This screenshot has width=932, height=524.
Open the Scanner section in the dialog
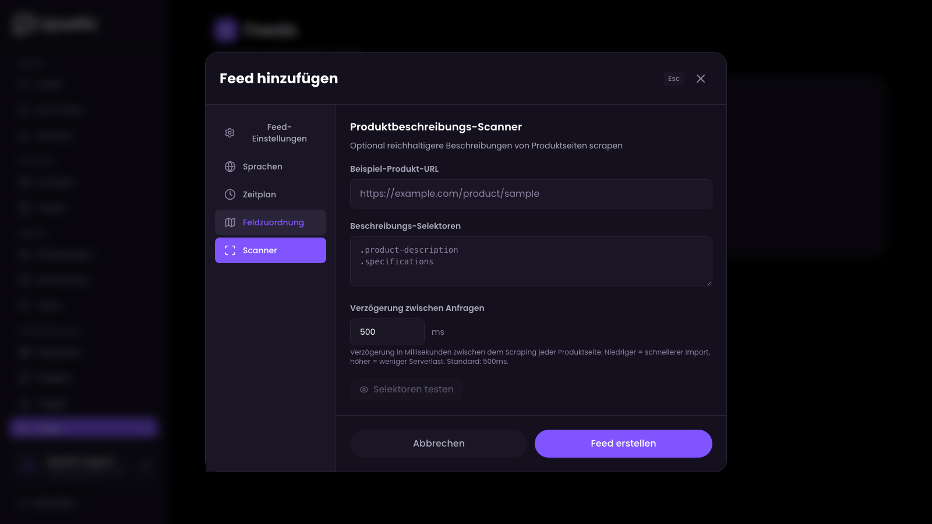(x=270, y=250)
